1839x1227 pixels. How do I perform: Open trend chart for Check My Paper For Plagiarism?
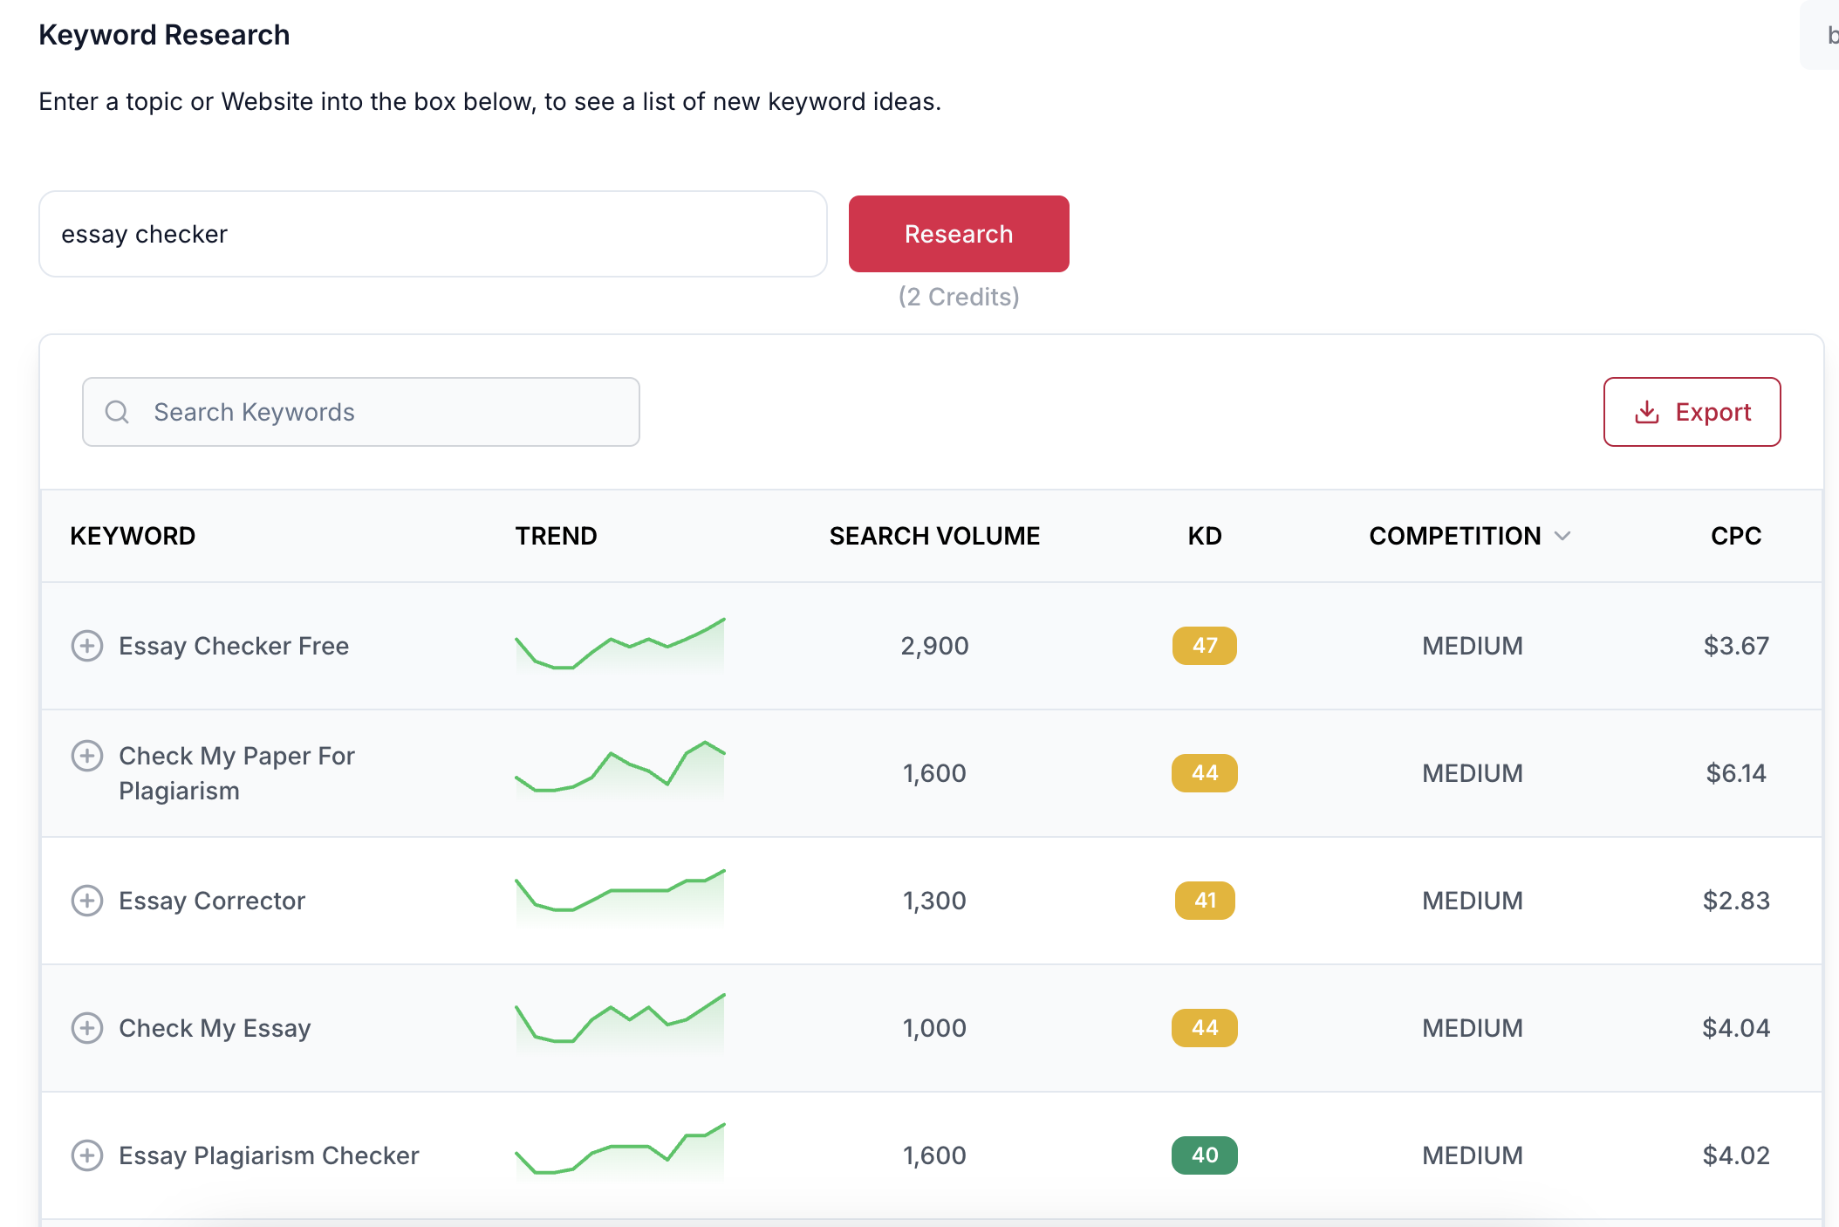[620, 771]
